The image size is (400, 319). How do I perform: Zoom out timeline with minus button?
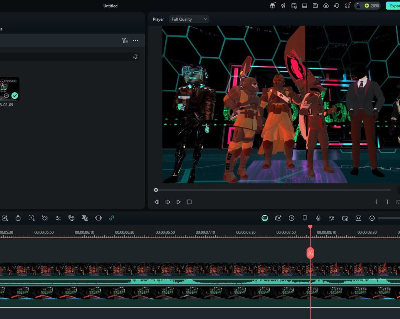coord(372,218)
